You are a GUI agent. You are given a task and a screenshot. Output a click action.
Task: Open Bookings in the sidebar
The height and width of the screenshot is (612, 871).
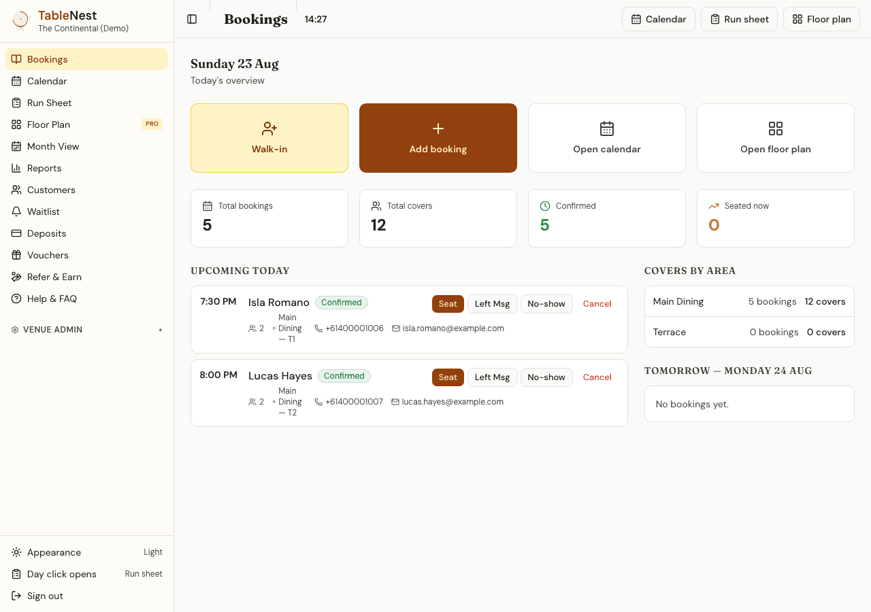pos(86,59)
